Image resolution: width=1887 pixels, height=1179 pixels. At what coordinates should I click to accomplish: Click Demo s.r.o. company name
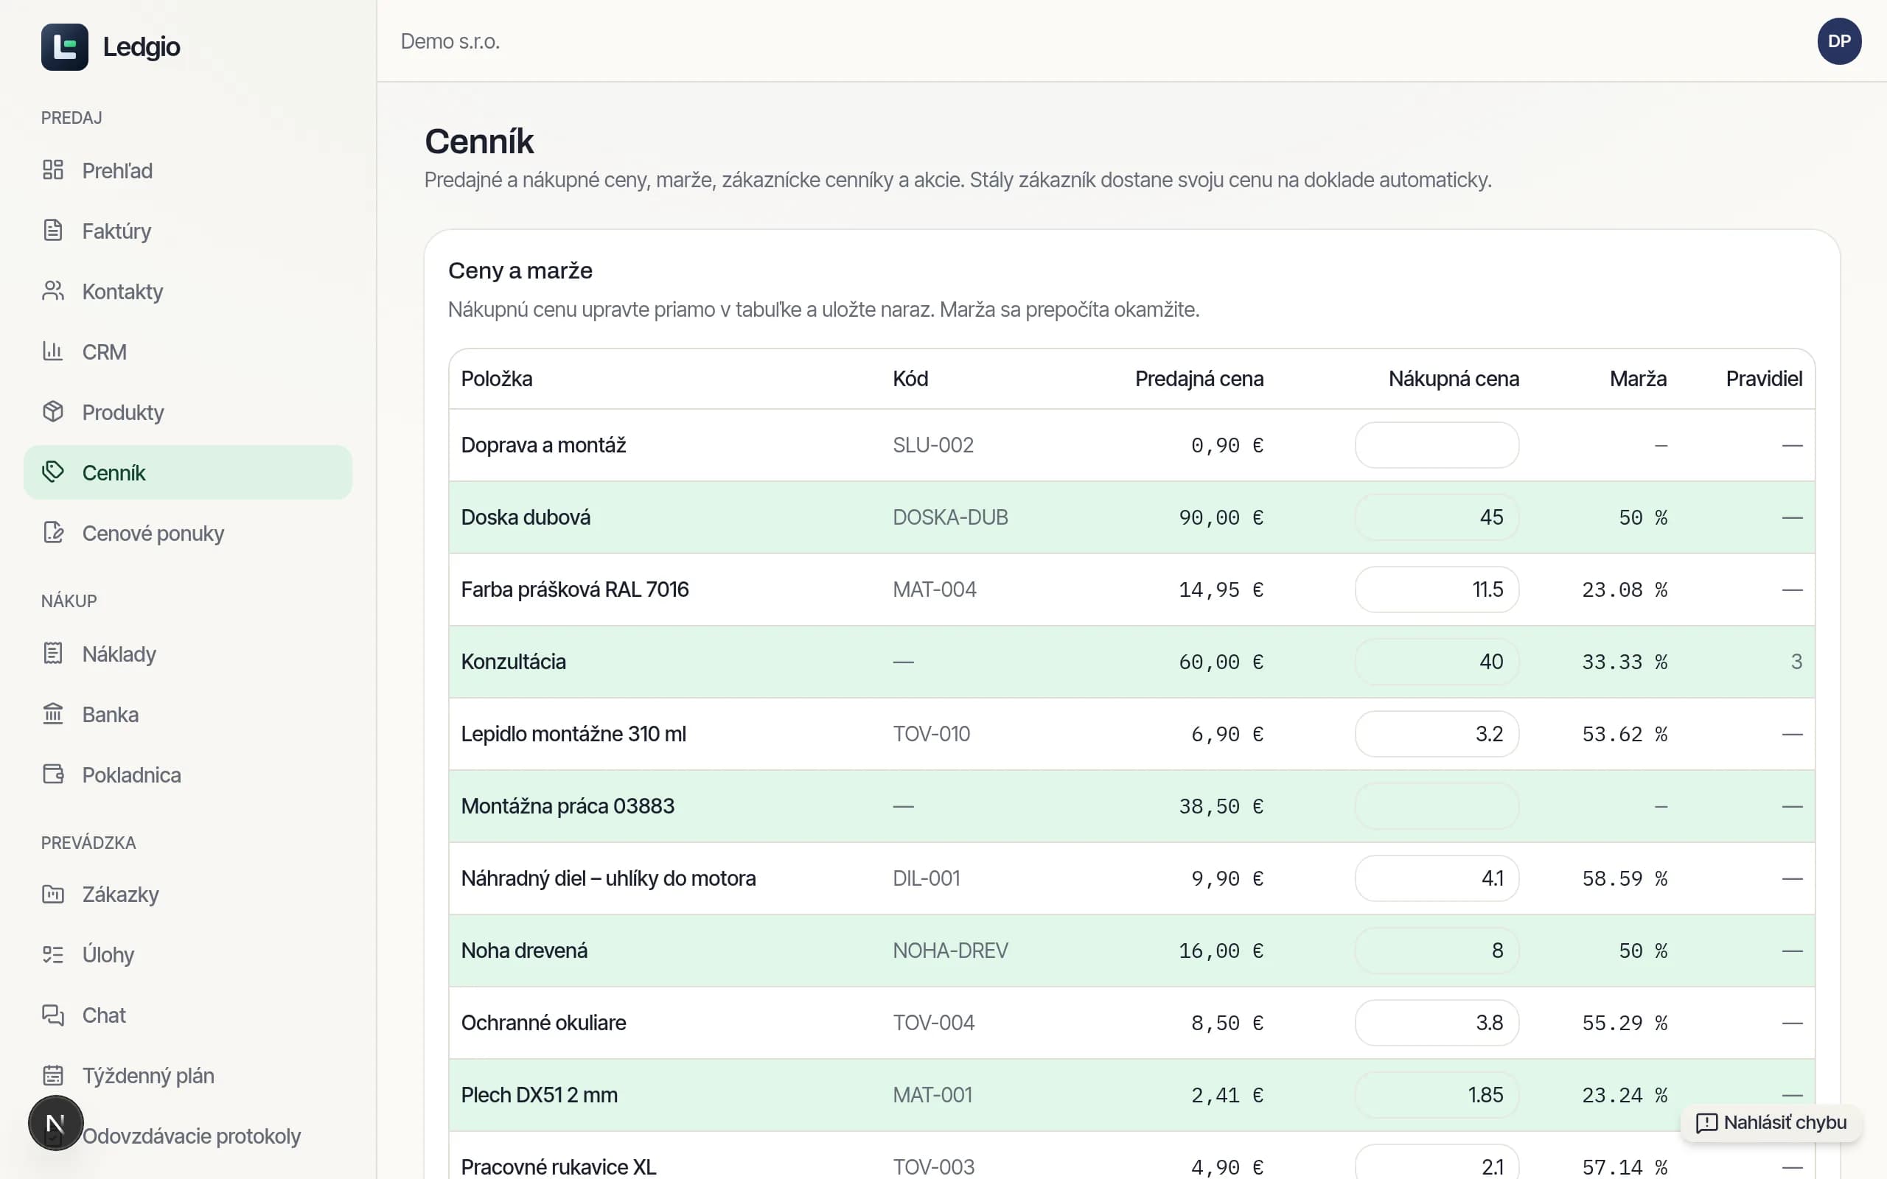[x=450, y=41]
